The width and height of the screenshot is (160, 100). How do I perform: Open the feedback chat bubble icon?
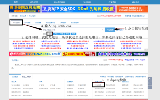150,83
